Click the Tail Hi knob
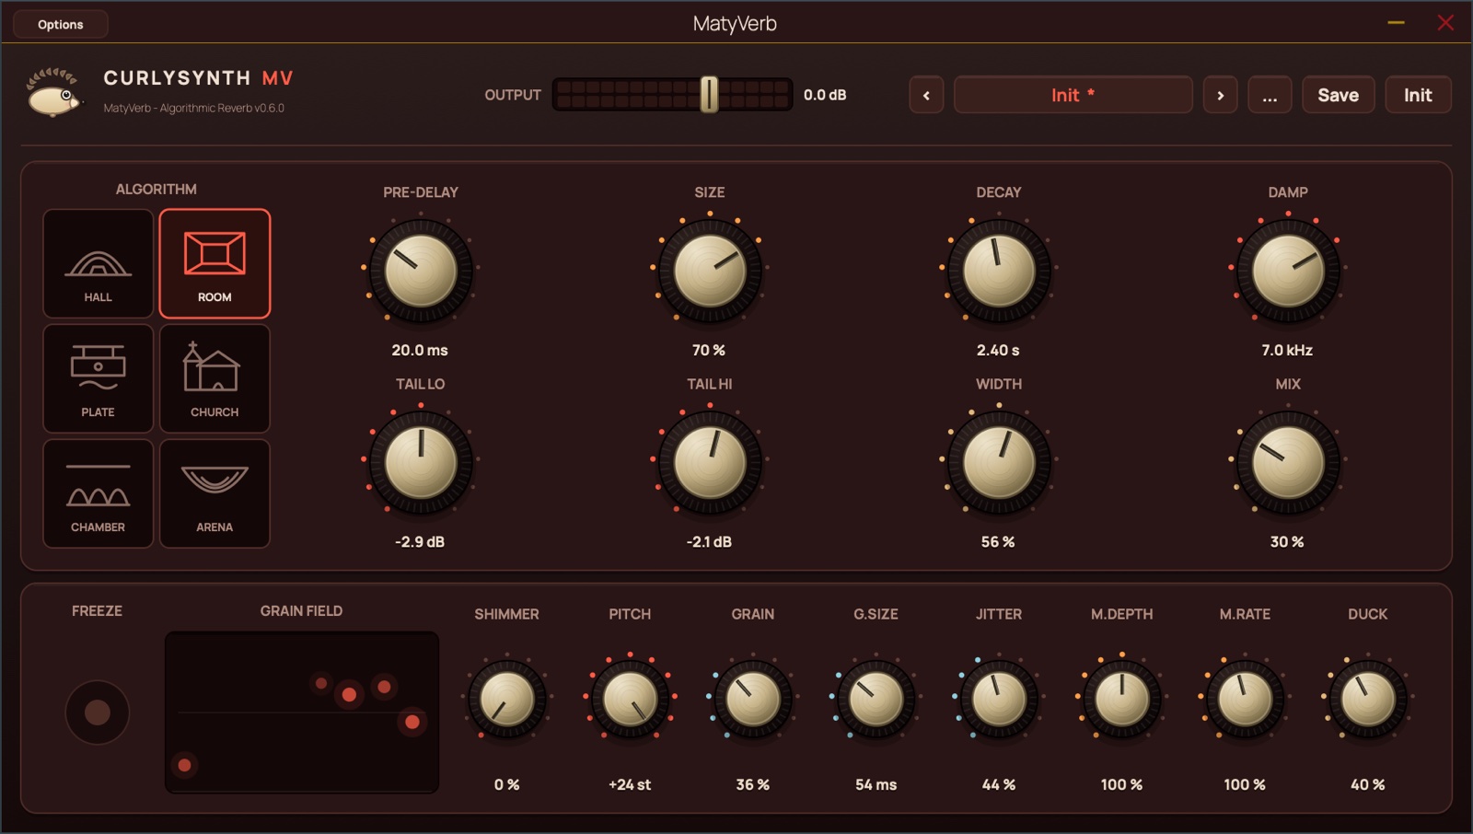Viewport: 1473px width, 834px height. click(710, 462)
